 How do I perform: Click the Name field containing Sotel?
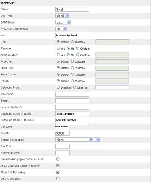tap(72, 9)
